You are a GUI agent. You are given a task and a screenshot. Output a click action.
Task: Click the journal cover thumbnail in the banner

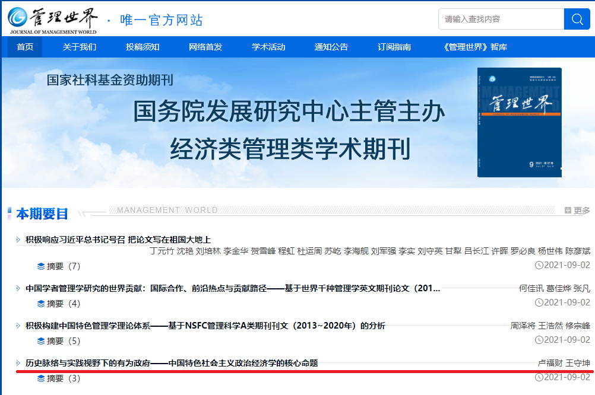tap(519, 123)
